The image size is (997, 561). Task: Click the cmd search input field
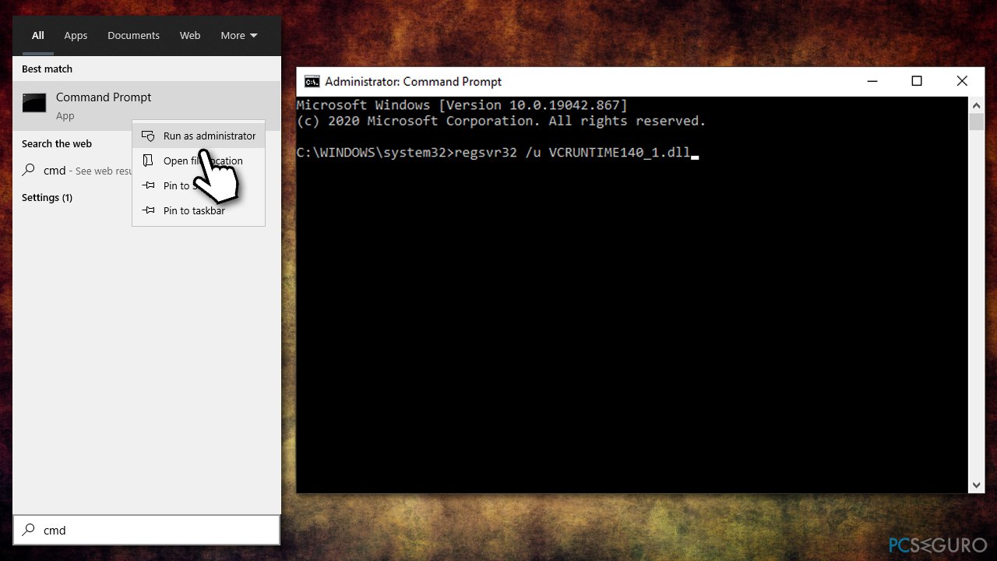coord(156,530)
